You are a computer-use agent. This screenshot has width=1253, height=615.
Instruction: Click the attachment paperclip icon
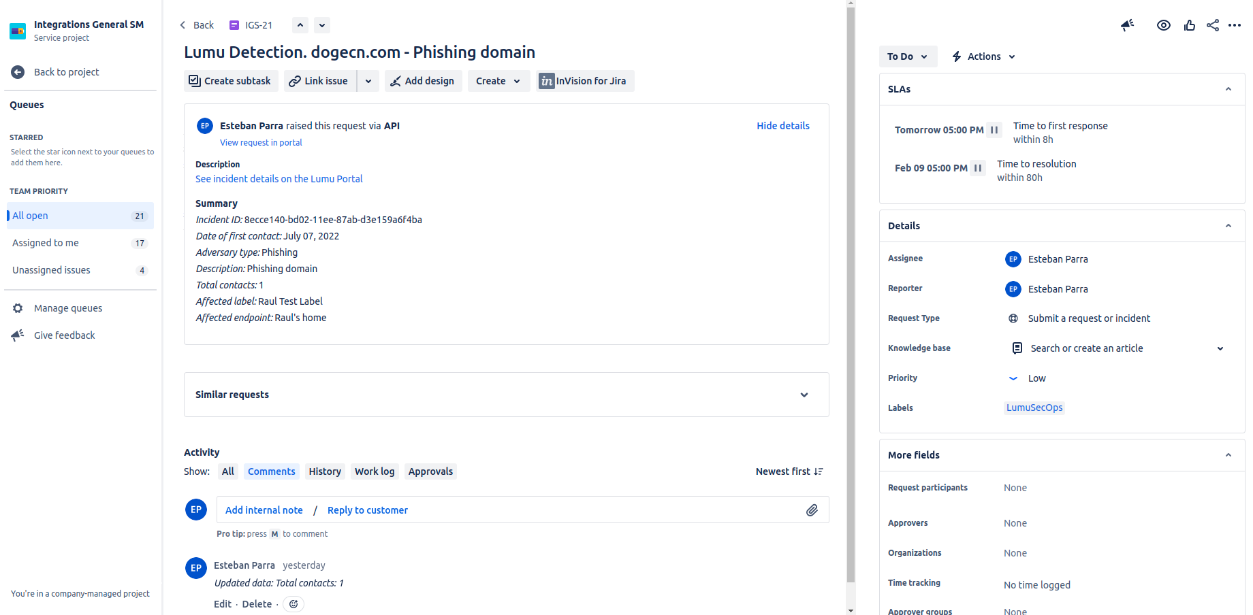click(812, 510)
